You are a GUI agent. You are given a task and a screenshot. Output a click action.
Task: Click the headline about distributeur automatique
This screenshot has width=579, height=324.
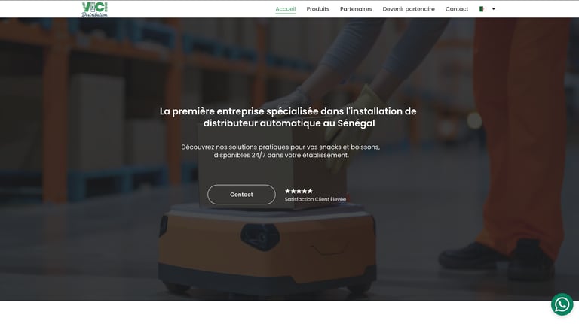(x=288, y=117)
